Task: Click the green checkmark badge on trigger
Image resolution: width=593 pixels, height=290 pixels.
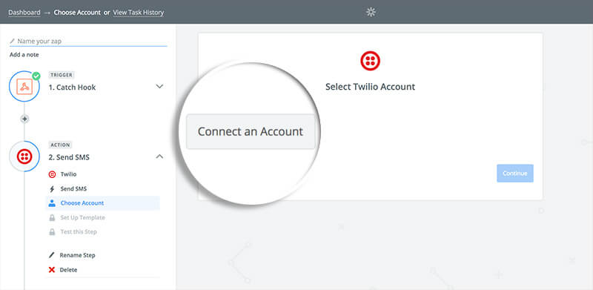Action: coord(36,76)
